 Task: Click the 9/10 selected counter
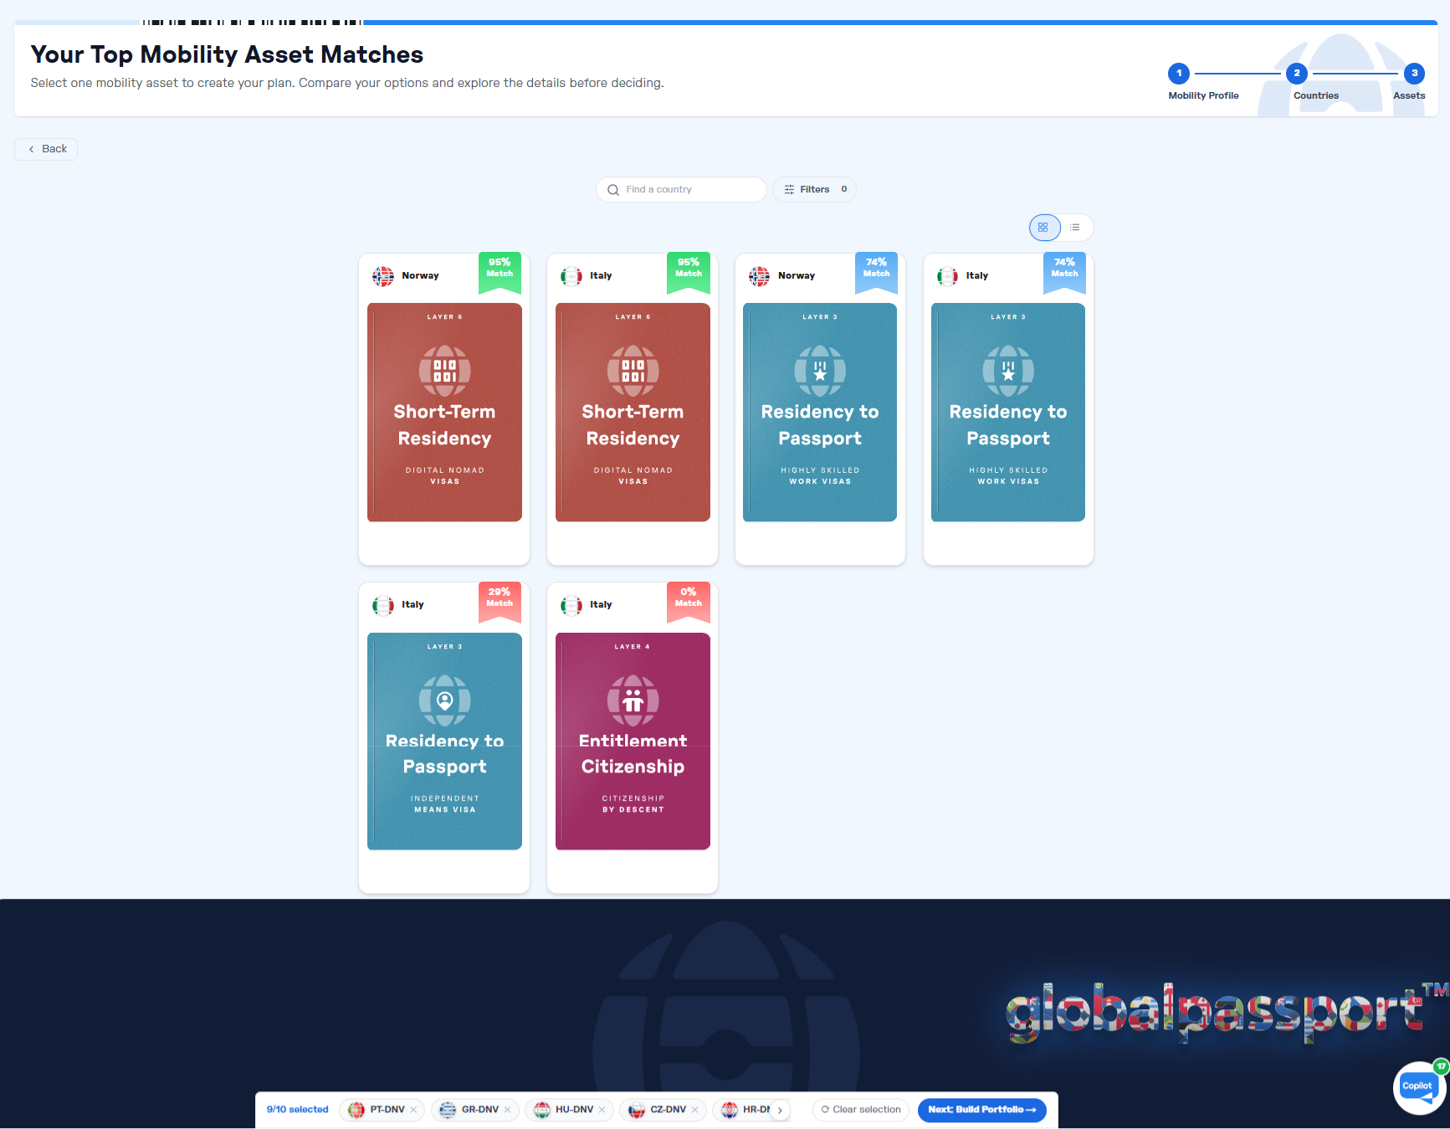pyautogui.click(x=297, y=1110)
